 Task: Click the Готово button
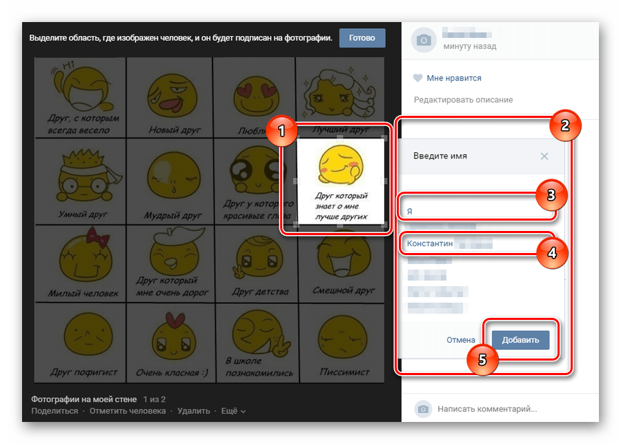[362, 38]
